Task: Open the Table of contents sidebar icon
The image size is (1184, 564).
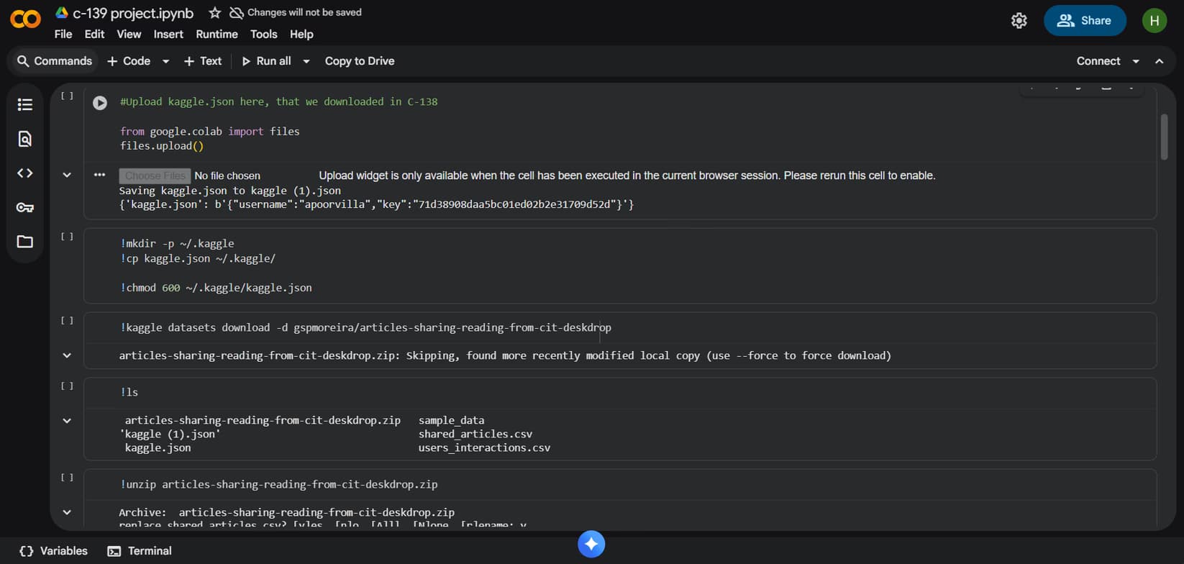Action: [x=25, y=105]
